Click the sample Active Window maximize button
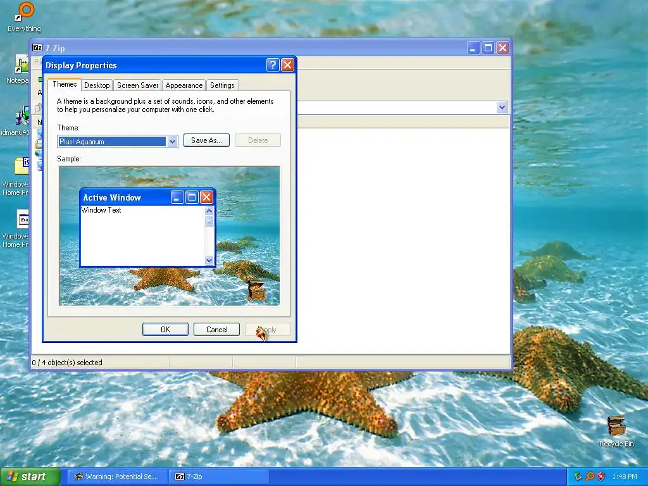This screenshot has height=486, width=648. 192,197
